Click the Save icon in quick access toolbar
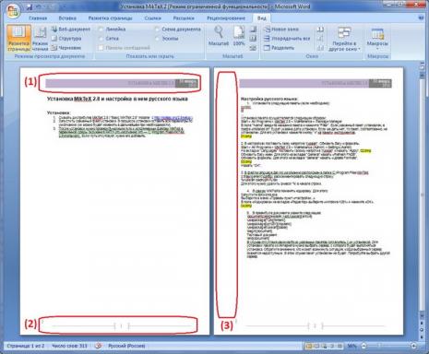The image size is (429, 354). coord(30,6)
